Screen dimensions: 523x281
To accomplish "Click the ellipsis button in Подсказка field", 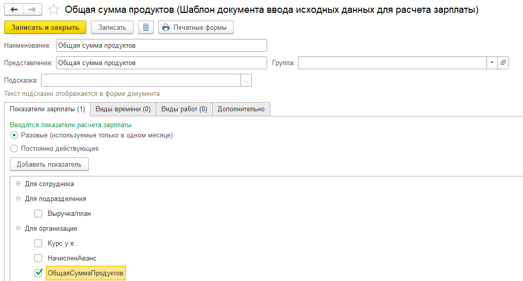I will pos(246,81).
